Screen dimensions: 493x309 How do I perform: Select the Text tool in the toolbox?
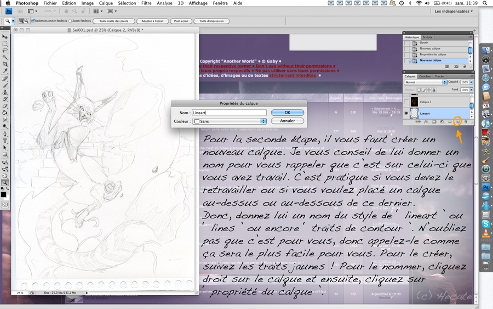tap(5, 141)
